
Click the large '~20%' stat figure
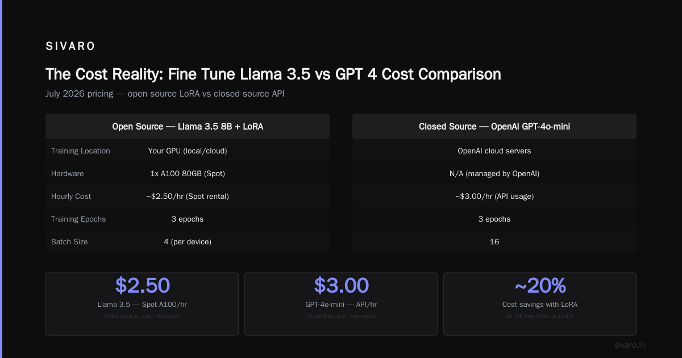(540, 285)
